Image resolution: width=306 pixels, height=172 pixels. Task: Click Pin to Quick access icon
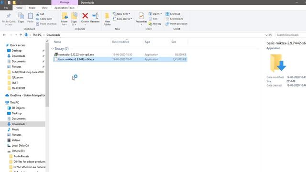point(9,16)
